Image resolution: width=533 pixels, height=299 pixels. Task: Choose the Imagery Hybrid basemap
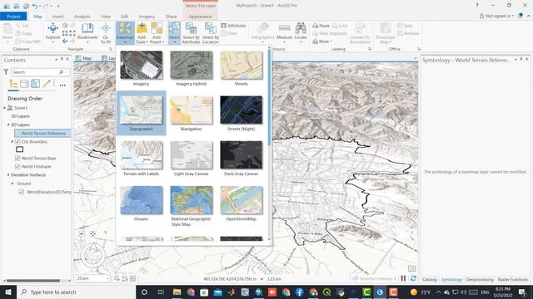pos(191,68)
